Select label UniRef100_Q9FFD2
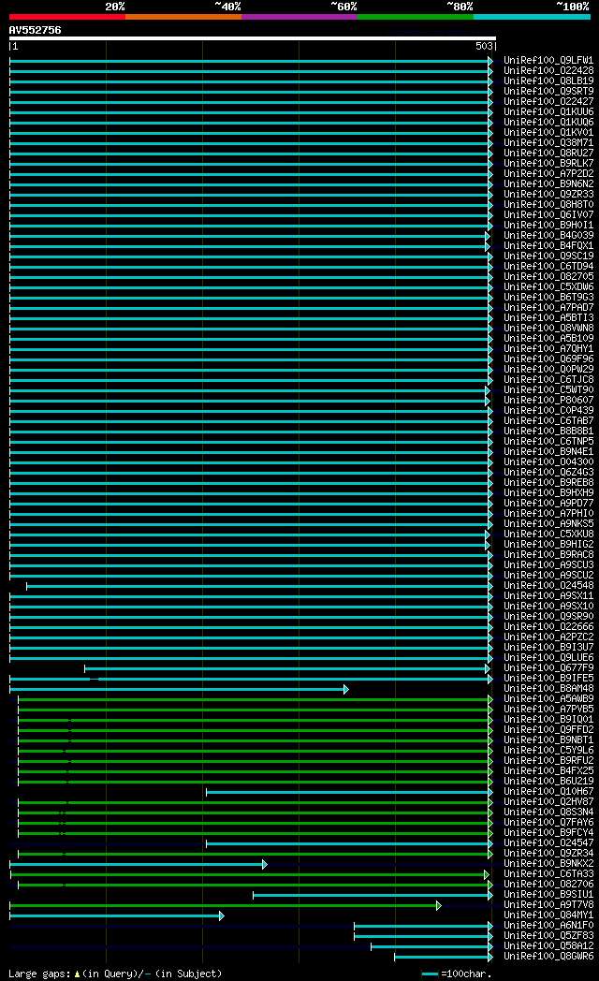Screen dimensions: 599x981 (x=548, y=729)
